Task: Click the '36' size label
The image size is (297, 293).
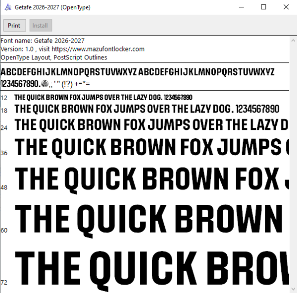Action: click(4, 153)
